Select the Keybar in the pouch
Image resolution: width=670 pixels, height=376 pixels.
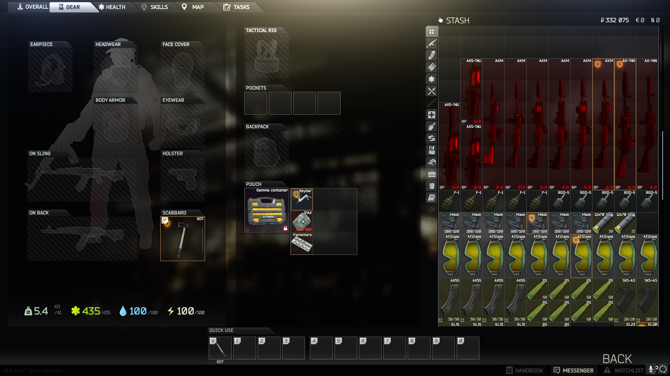pyautogui.click(x=302, y=199)
